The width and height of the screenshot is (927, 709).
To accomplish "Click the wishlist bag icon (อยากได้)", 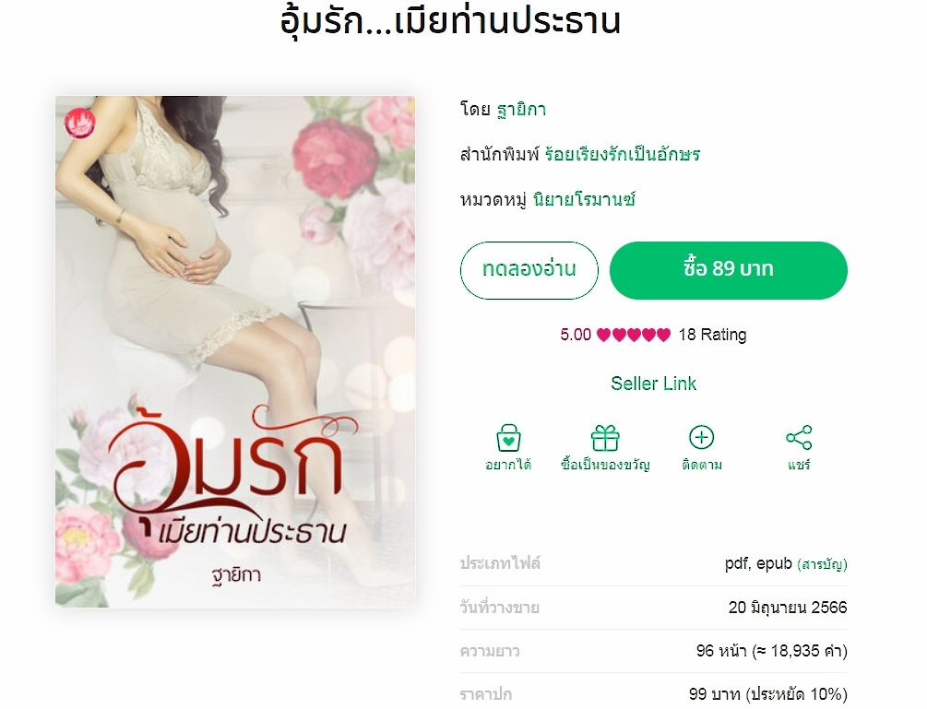I will [508, 438].
